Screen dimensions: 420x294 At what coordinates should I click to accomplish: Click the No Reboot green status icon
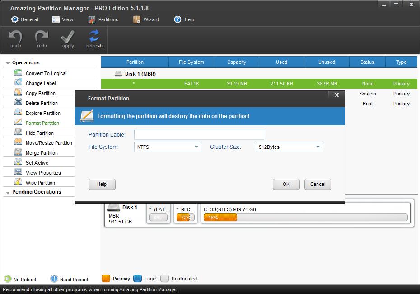(x=8, y=279)
